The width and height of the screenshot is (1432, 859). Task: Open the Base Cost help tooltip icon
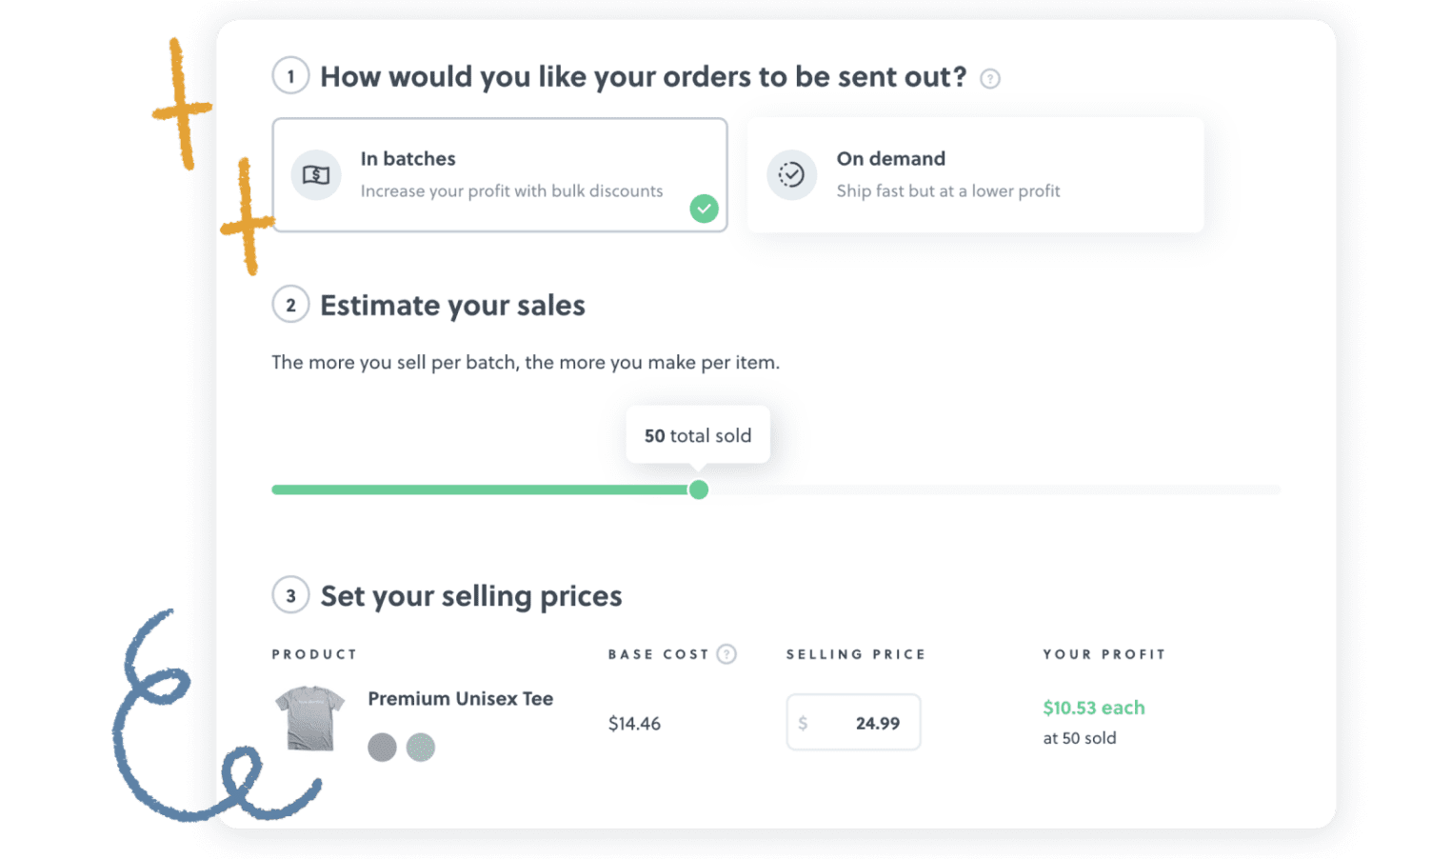tap(726, 654)
